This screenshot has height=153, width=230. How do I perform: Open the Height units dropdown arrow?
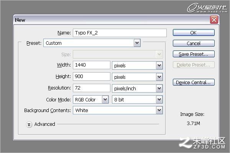click(159, 77)
